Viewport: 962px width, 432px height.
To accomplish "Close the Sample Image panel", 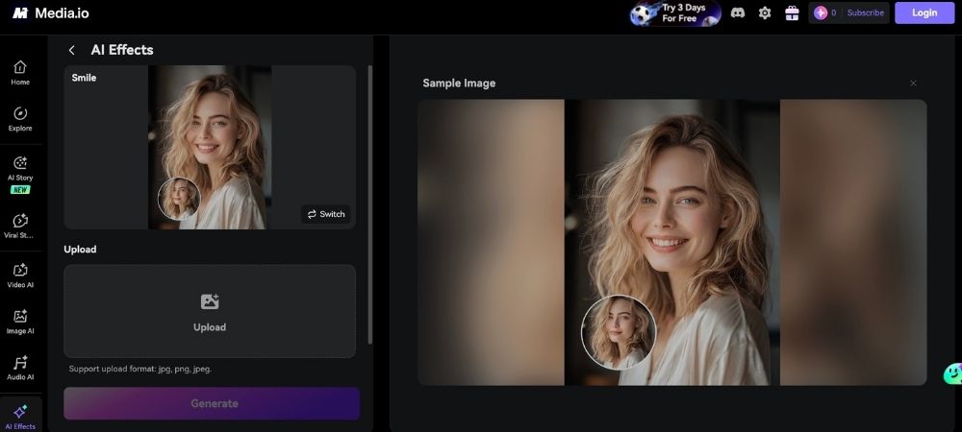I will click(913, 84).
